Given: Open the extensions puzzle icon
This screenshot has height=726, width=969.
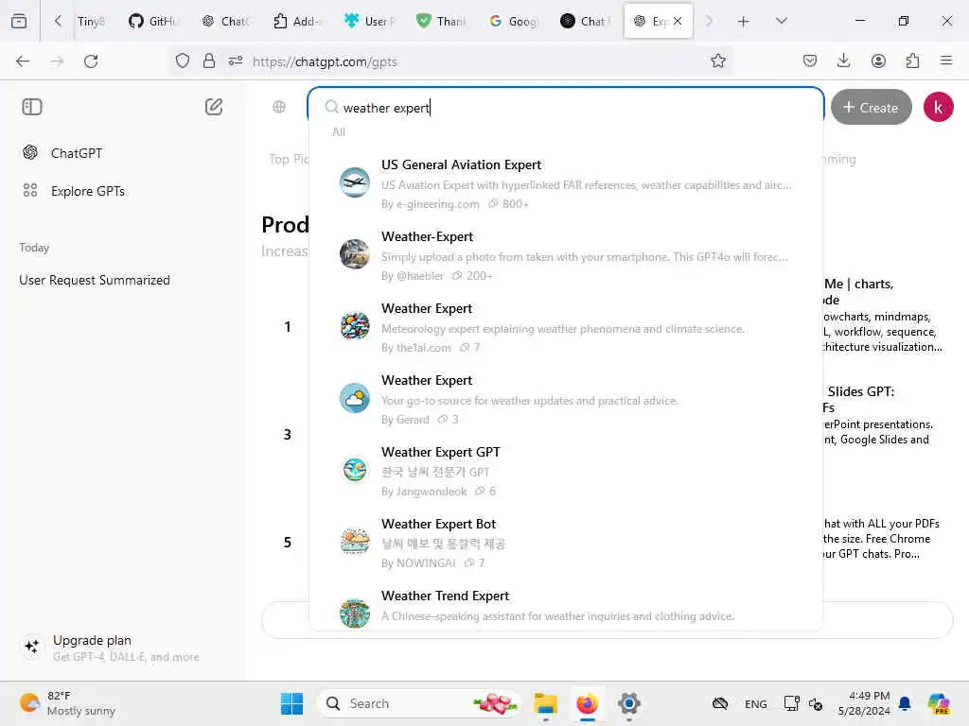Looking at the screenshot, I should click(x=912, y=60).
